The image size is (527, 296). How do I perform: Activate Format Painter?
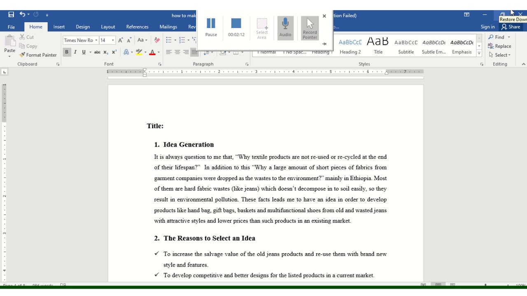click(x=38, y=55)
